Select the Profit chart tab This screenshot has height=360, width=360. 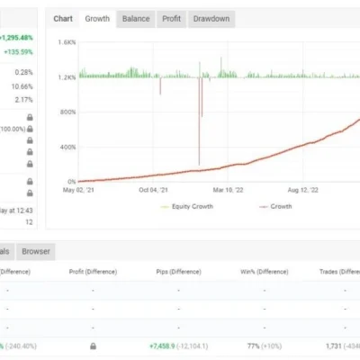171,19
